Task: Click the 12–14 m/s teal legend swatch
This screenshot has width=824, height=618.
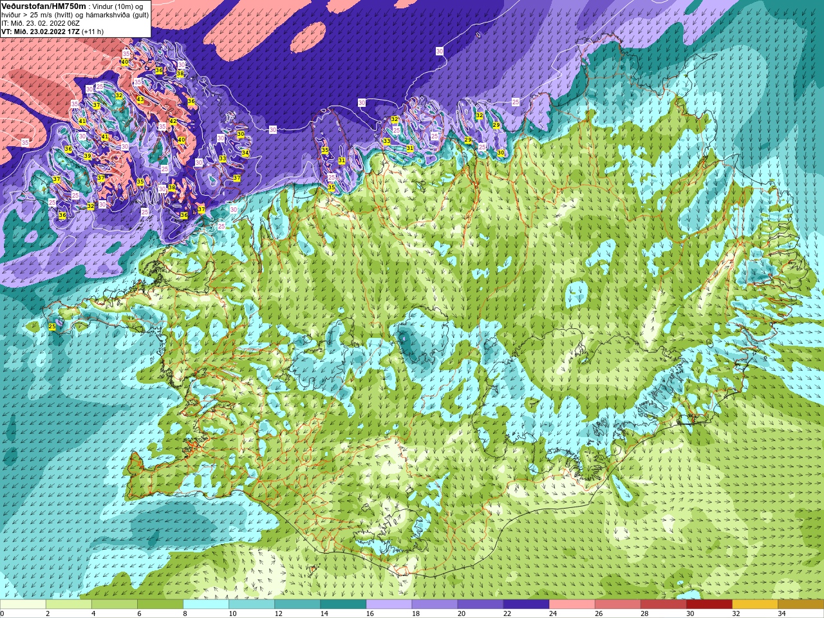Action: (297, 604)
